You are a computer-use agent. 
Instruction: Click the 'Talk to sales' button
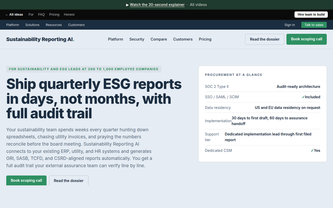(x=314, y=25)
